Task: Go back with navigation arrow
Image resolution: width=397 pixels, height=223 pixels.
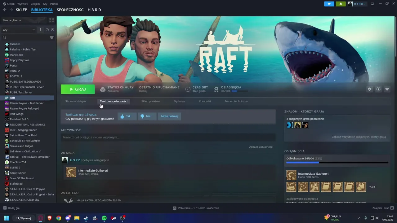Action: pos(5,10)
